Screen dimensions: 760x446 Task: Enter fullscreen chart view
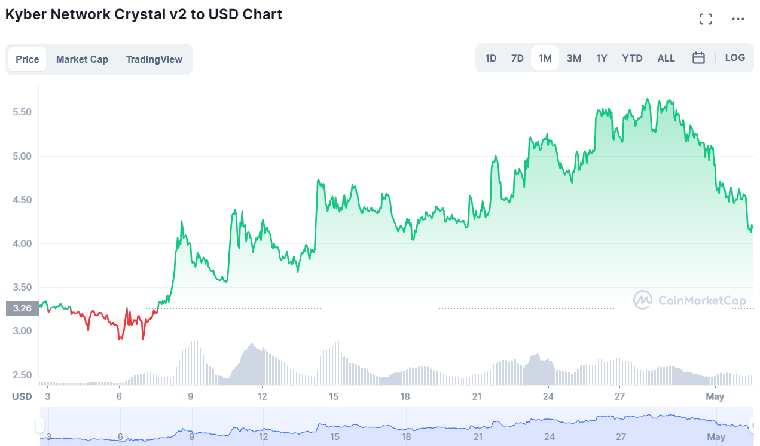point(706,18)
